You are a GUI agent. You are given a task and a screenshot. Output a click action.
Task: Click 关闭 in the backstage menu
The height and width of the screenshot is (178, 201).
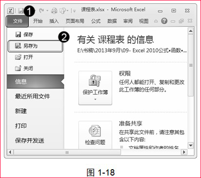pos(24,68)
